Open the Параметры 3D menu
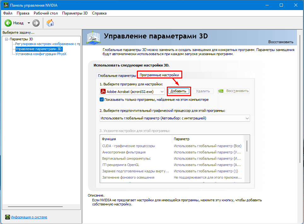The width and height of the screenshot is (304, 224). [x=75, y=13]
